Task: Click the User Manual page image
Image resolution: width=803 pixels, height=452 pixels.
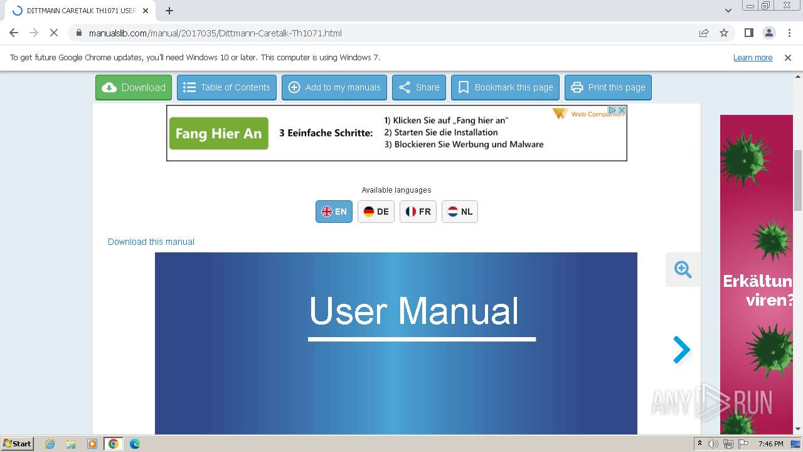Action: [396, 343]
